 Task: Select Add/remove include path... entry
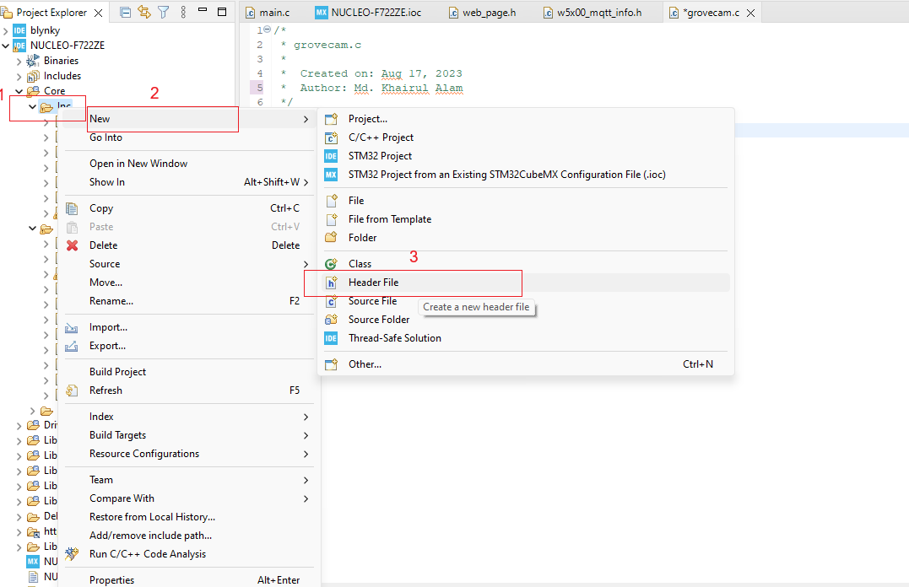(189, 536)
